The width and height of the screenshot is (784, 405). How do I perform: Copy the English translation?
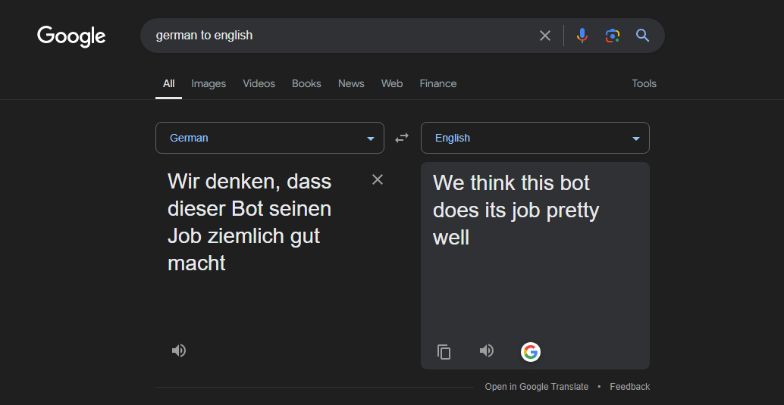[x=444, y=352]
